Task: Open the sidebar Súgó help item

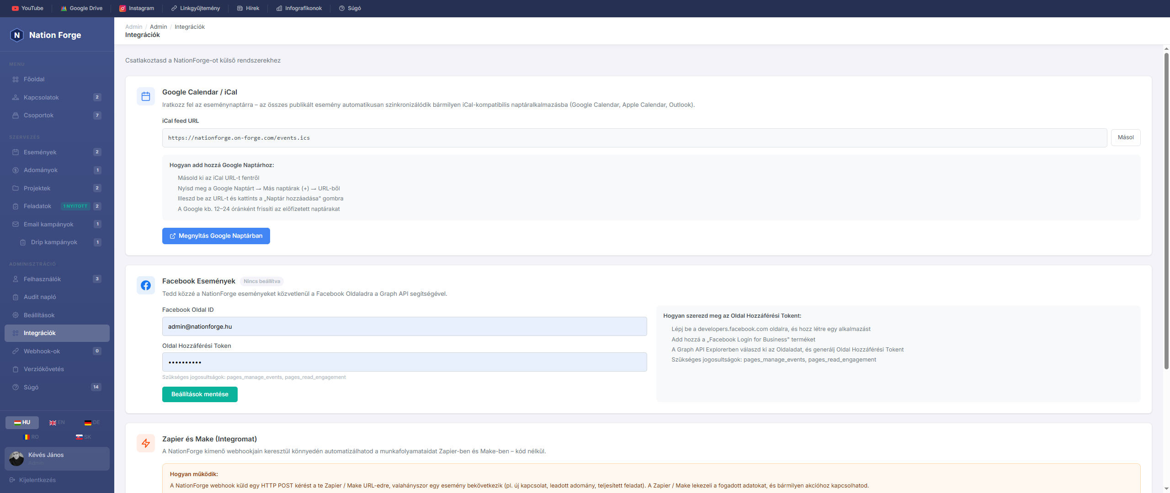Action: point(57,387)
